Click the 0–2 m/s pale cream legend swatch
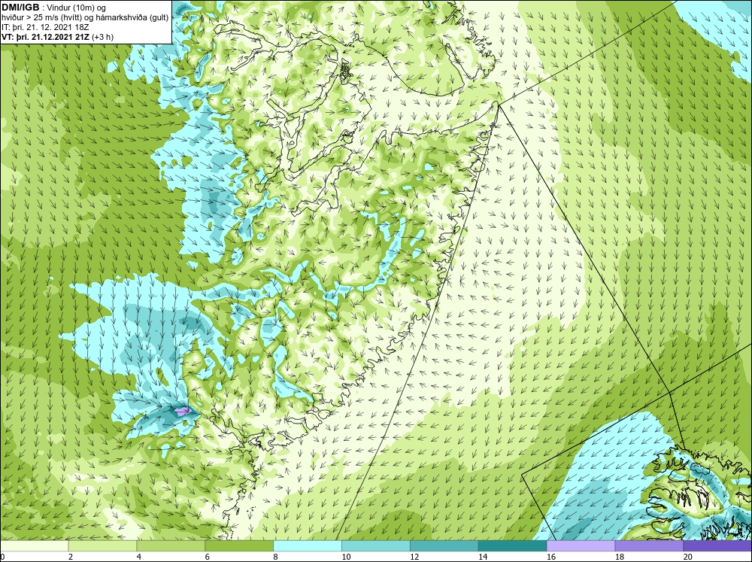752x562 pixels. coord(35,546)
